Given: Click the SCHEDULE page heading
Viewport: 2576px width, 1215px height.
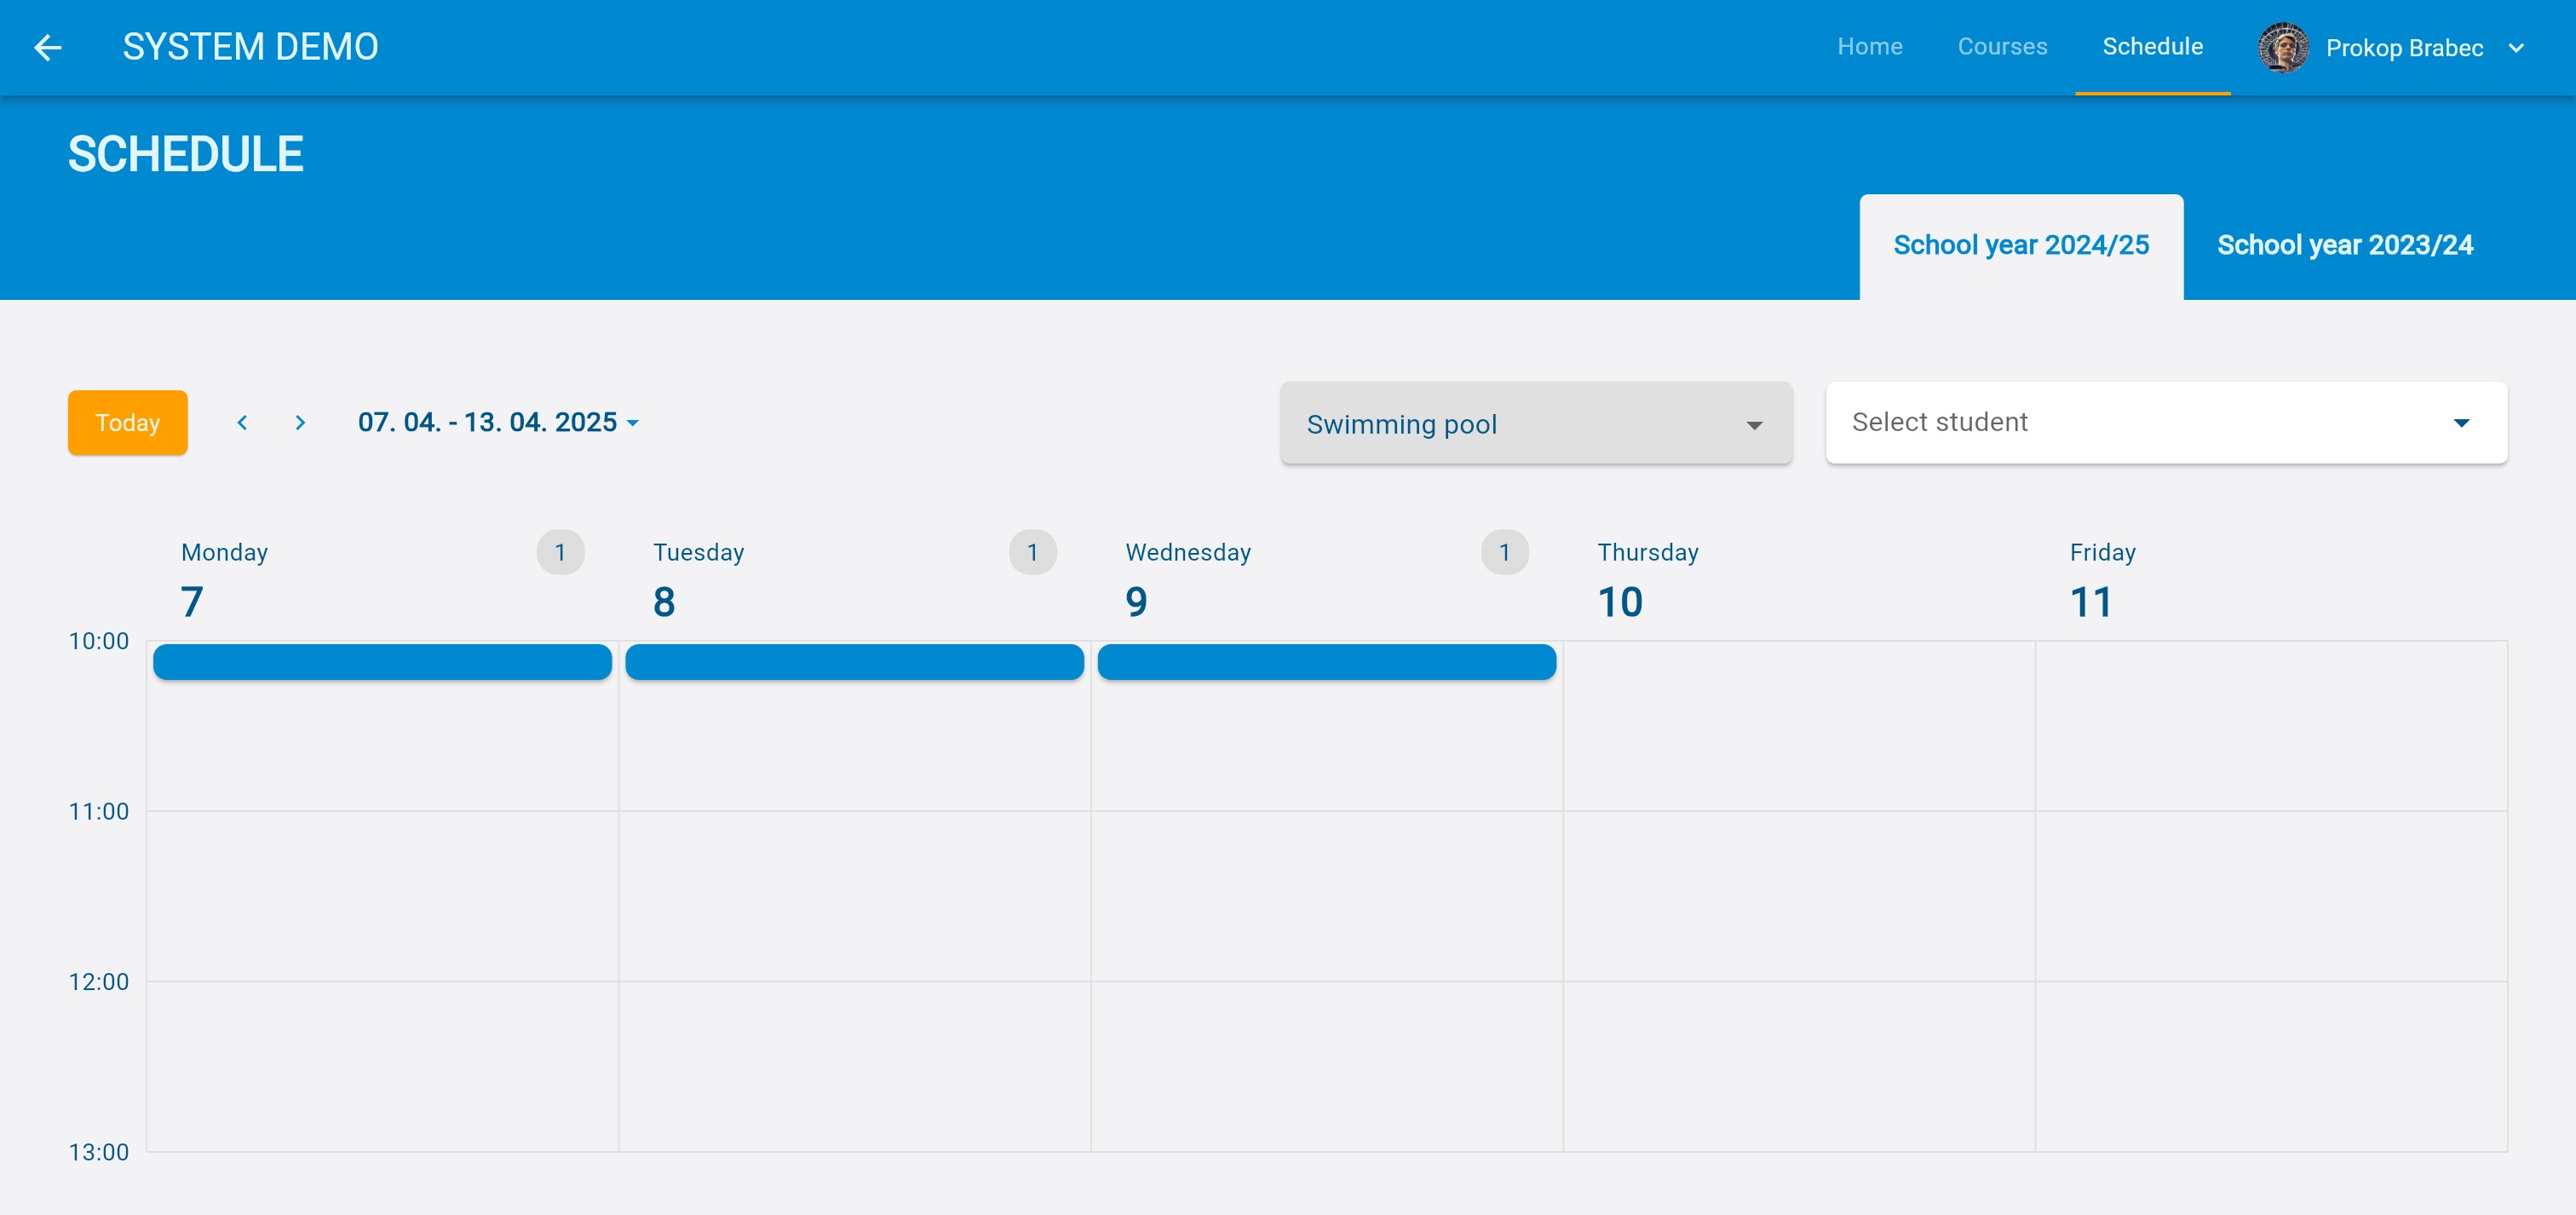Looking at the screenshot, I should [x=185, y=154].
